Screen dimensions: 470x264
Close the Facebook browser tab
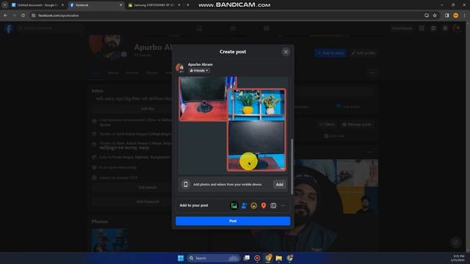coord(120,5)
